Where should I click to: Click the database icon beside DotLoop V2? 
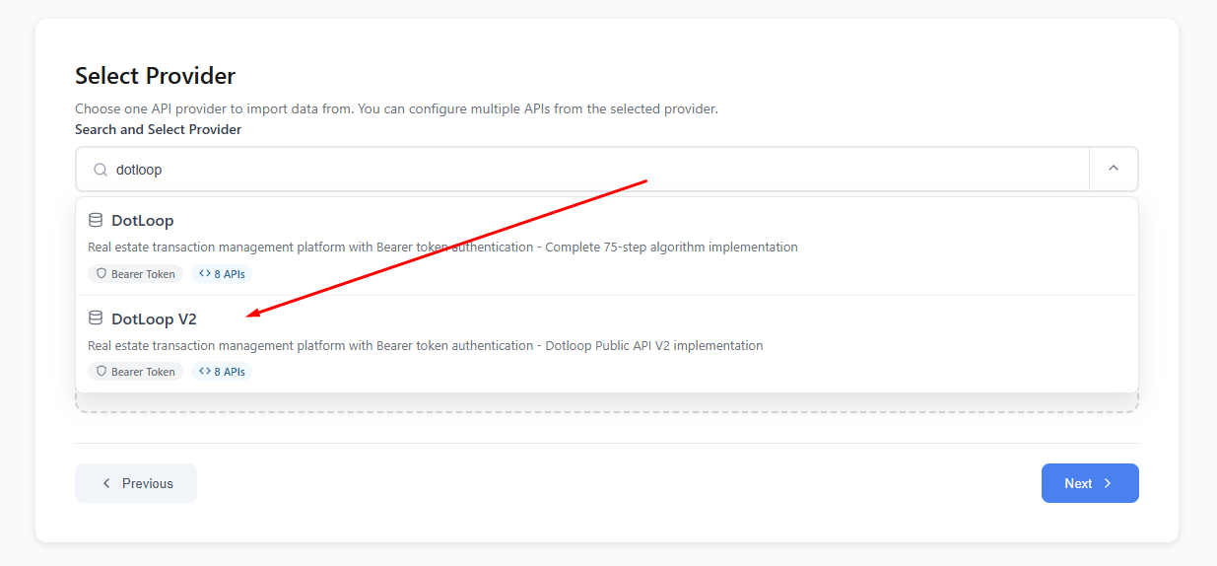pyautogui.click(x=96, y=318)
